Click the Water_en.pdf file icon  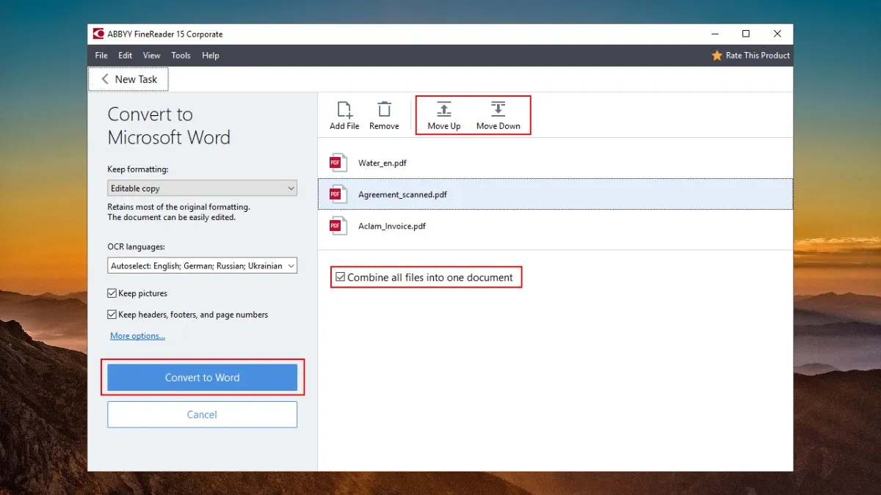click(338, 163)
